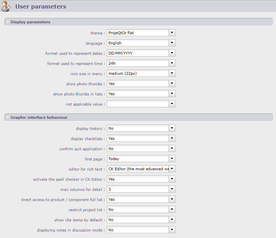Open the language dropdown arrow

172,43
